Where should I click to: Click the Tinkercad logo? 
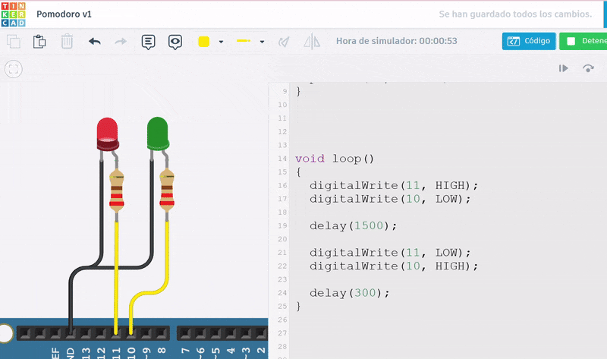pyautogui.click(x=14, y=14)
